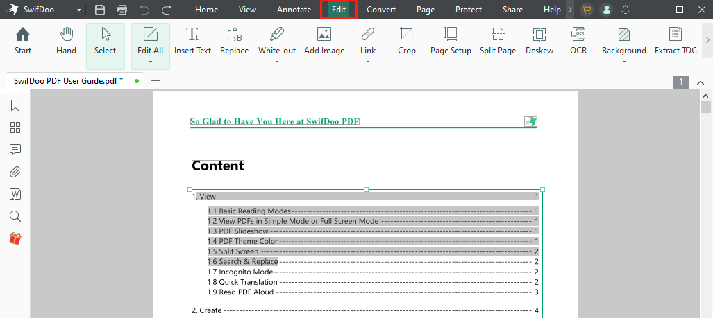Open the Page tab
Image resolution: width=713 pixels, height=318 pixels.
click(426, 10)
